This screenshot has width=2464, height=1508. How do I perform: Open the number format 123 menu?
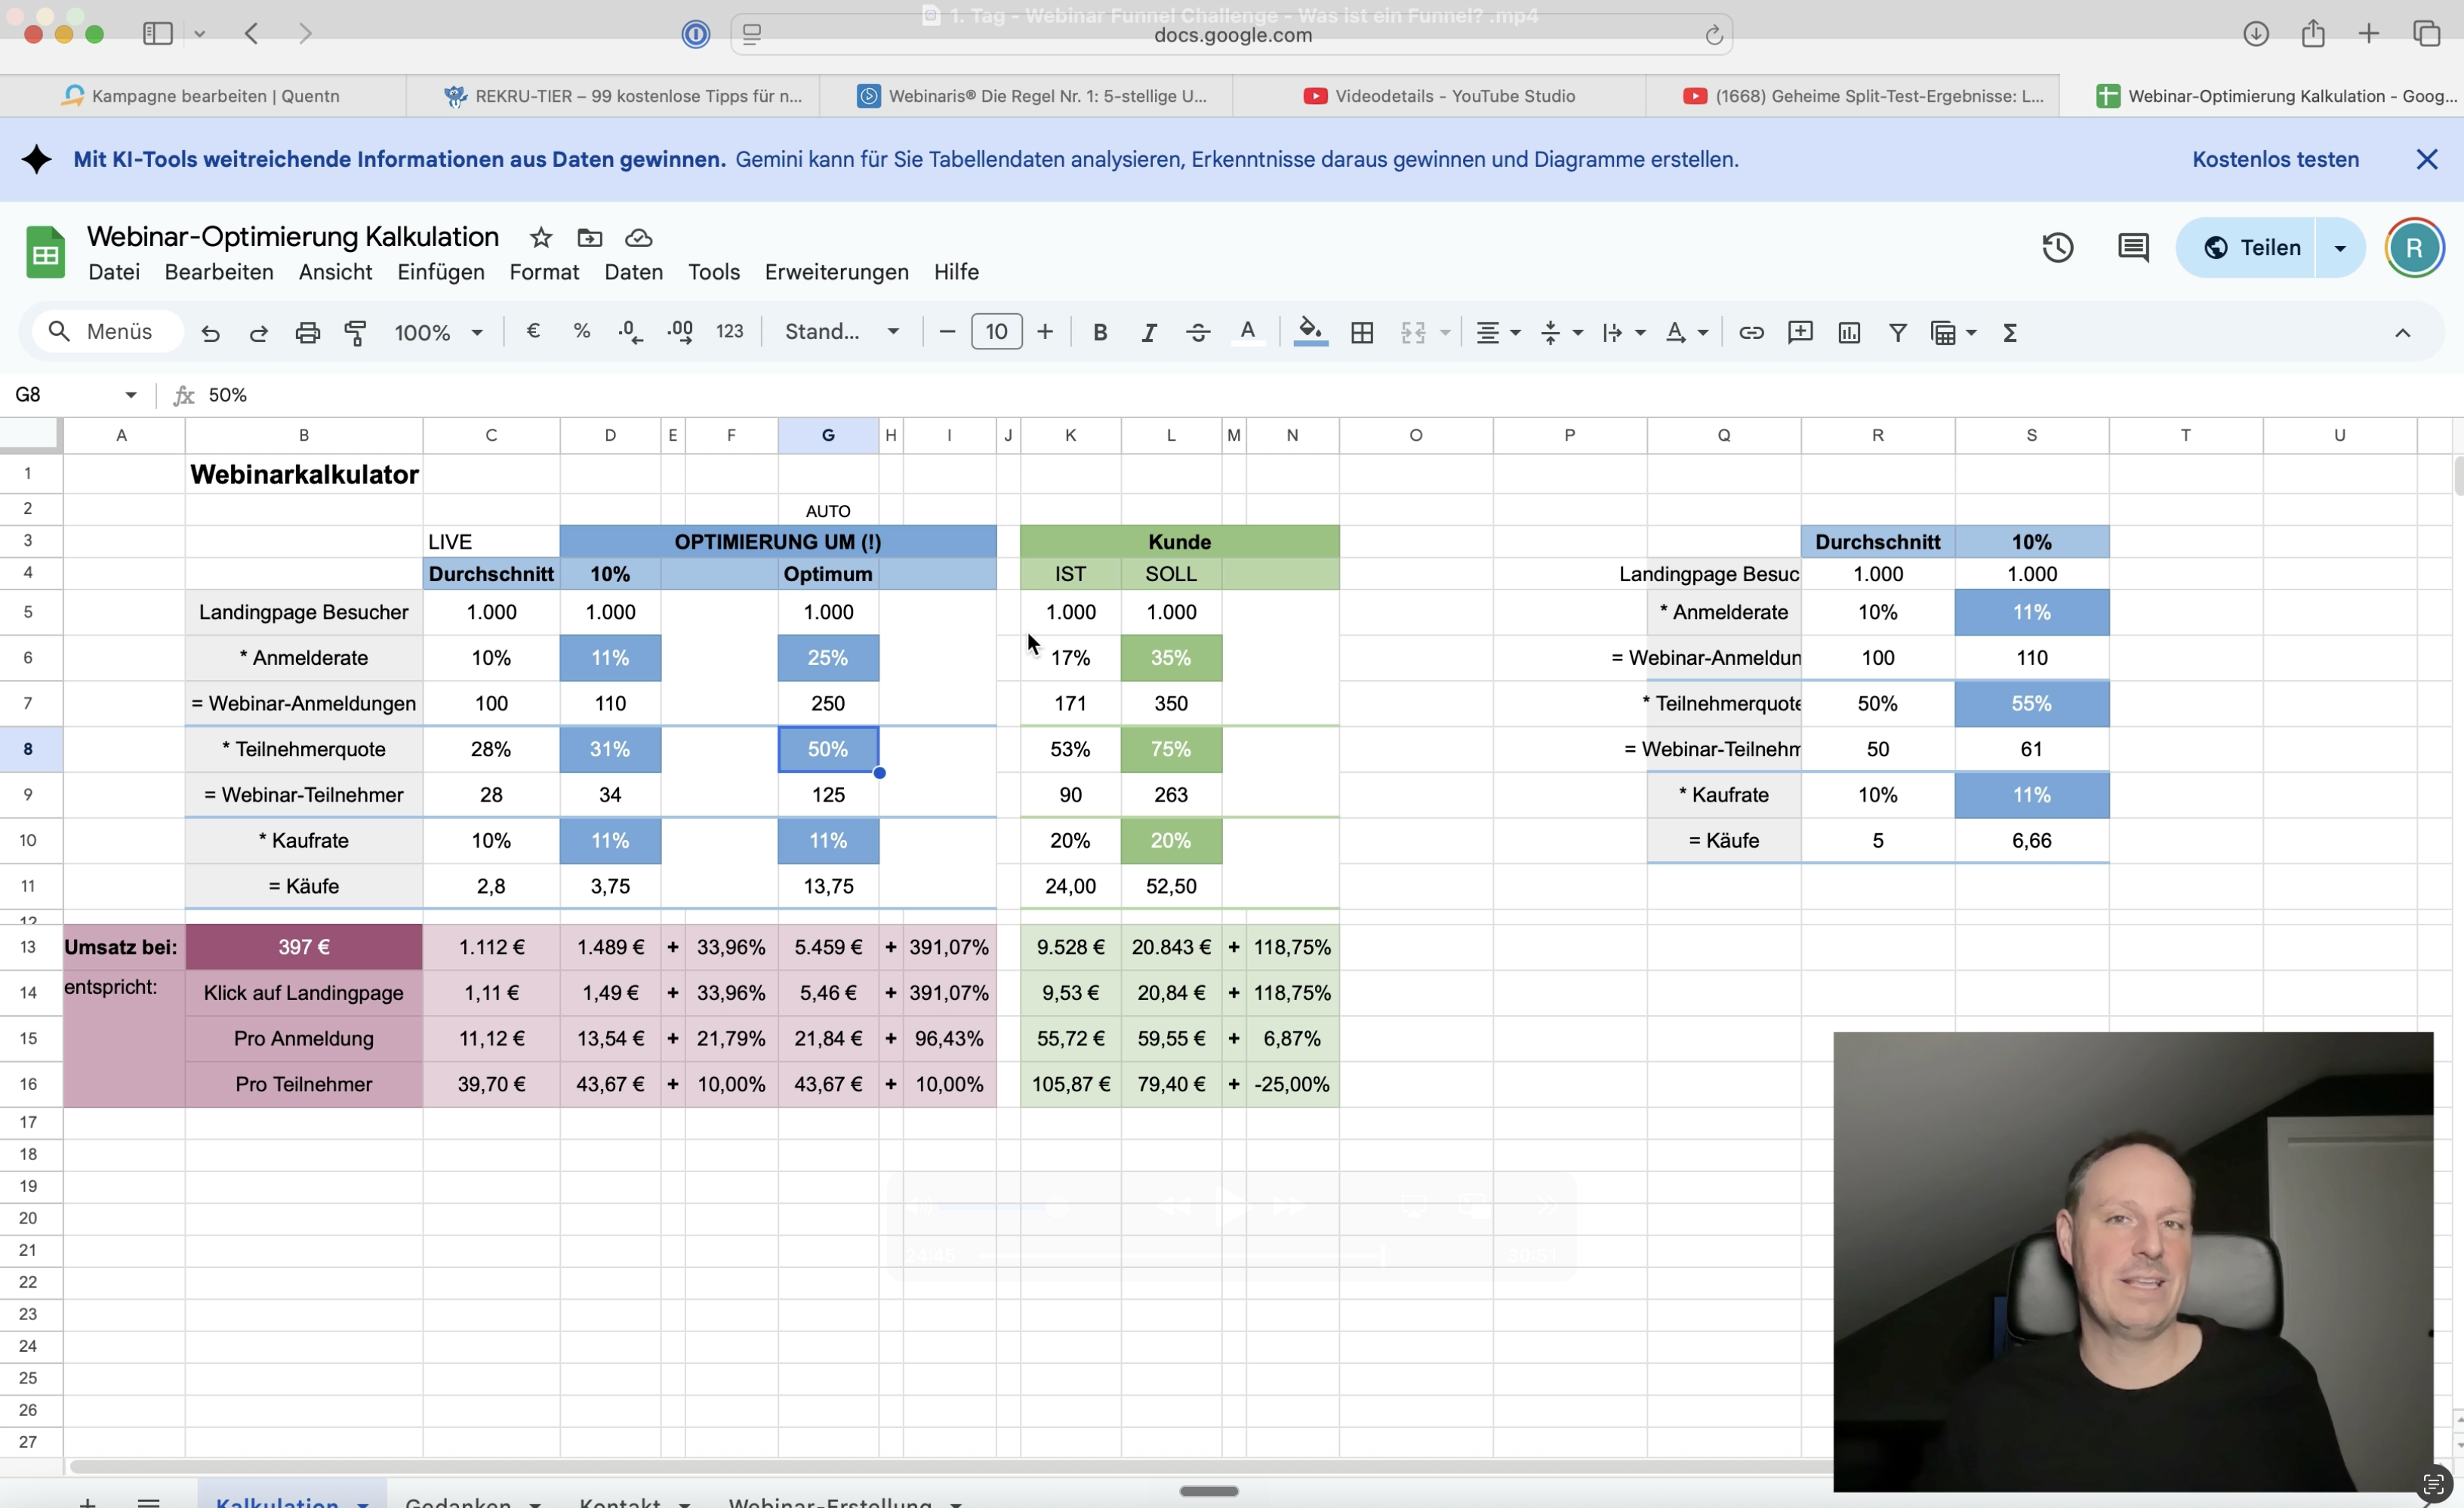729,332
